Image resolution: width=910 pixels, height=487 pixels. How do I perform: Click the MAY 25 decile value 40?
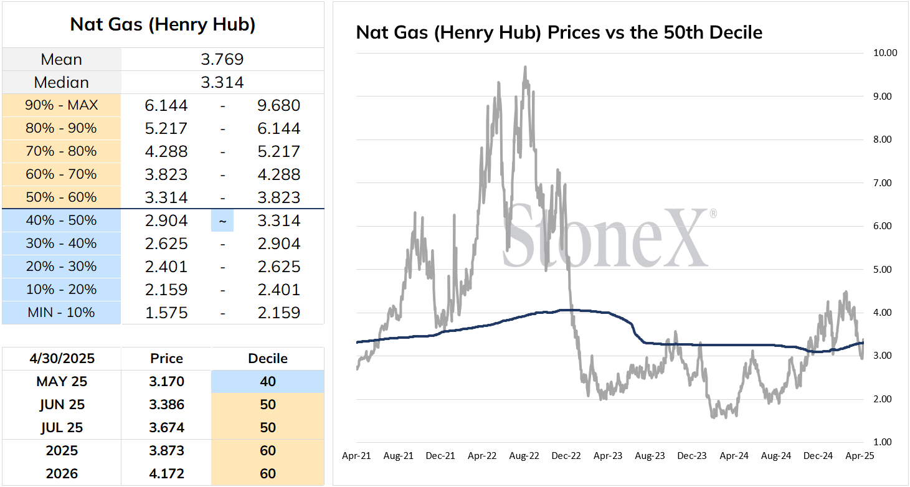click(x=268, y=382)
